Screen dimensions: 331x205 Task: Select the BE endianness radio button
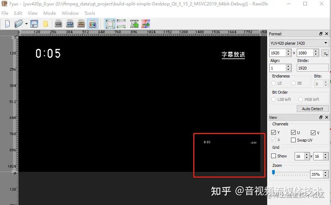tap(293, 83)
